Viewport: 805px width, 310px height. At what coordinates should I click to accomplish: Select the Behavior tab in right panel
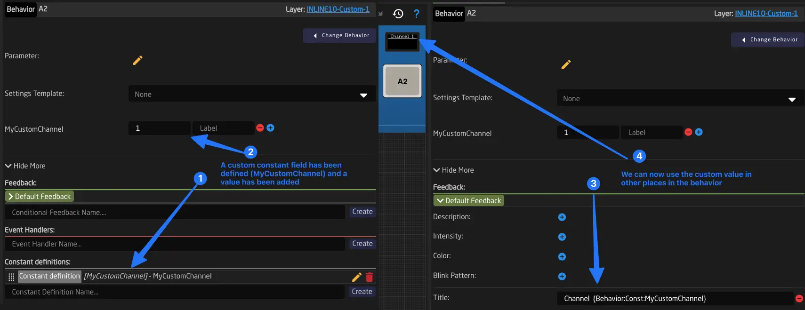pos(449,13)
